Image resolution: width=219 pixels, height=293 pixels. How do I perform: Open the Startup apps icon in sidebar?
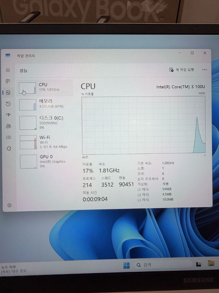(8, 115)
